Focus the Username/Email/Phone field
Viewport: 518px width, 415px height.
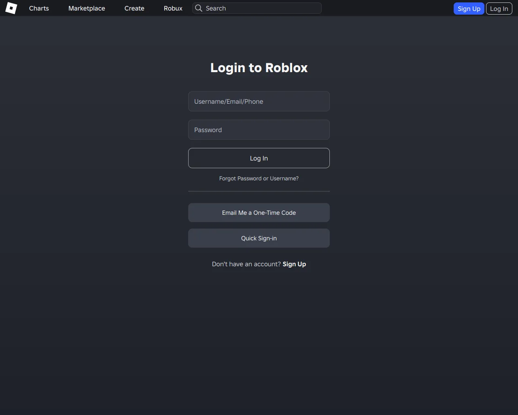(259, 101)
